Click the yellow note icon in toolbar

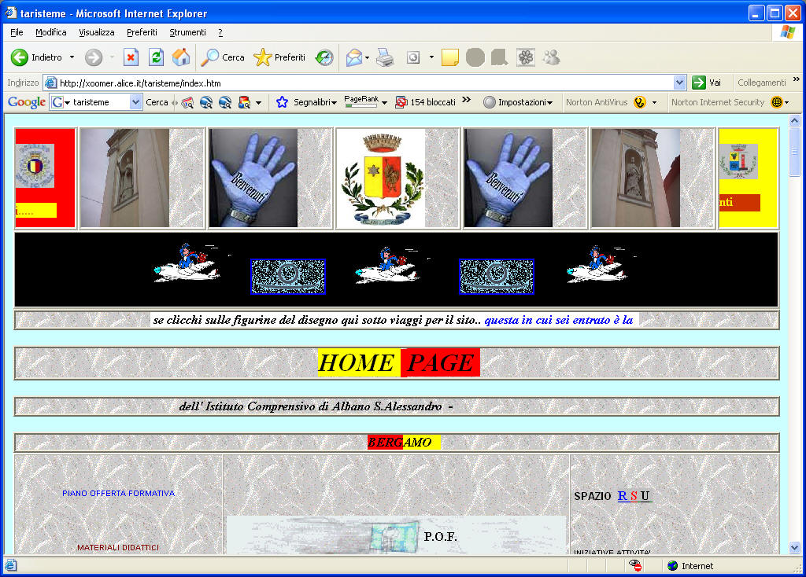coord(449,57)
